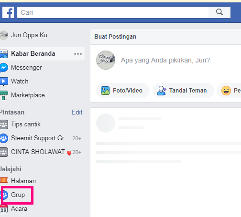Click the Halaman flag icon
Screen dimensions: 241x217
(4, 180)
